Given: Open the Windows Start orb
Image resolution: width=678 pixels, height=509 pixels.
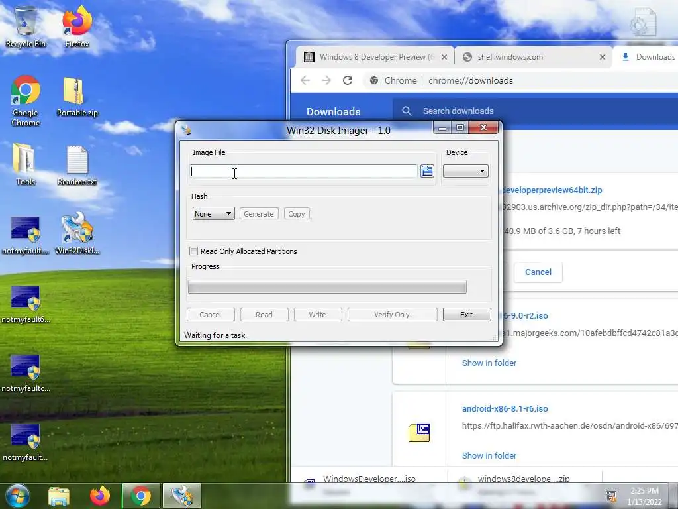Looking at the screenshot, I should click(17, 496).
